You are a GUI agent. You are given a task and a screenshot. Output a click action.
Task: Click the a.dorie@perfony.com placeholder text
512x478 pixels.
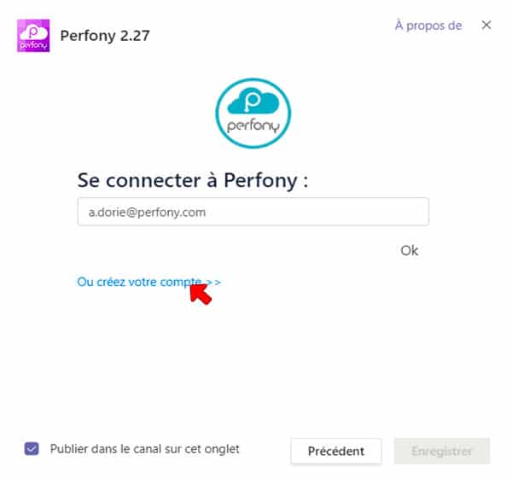[x=147, y=213]
